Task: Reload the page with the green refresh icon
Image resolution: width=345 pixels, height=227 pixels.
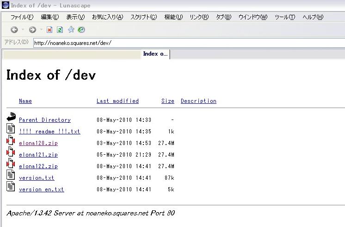Action: pos(60,30)
